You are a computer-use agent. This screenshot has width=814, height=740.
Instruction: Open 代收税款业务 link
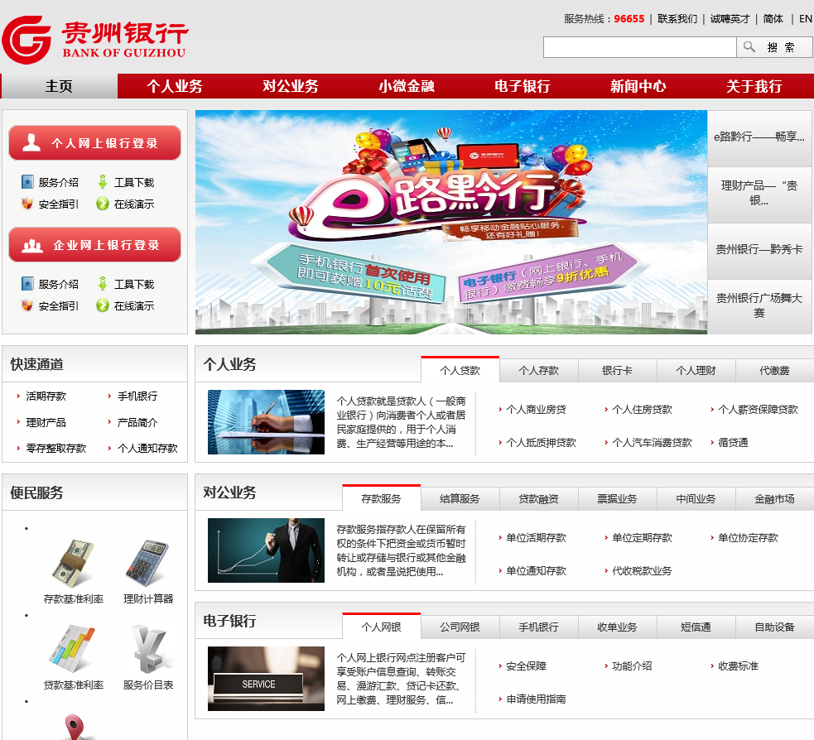pyautogui.click(x=642, y=571)
